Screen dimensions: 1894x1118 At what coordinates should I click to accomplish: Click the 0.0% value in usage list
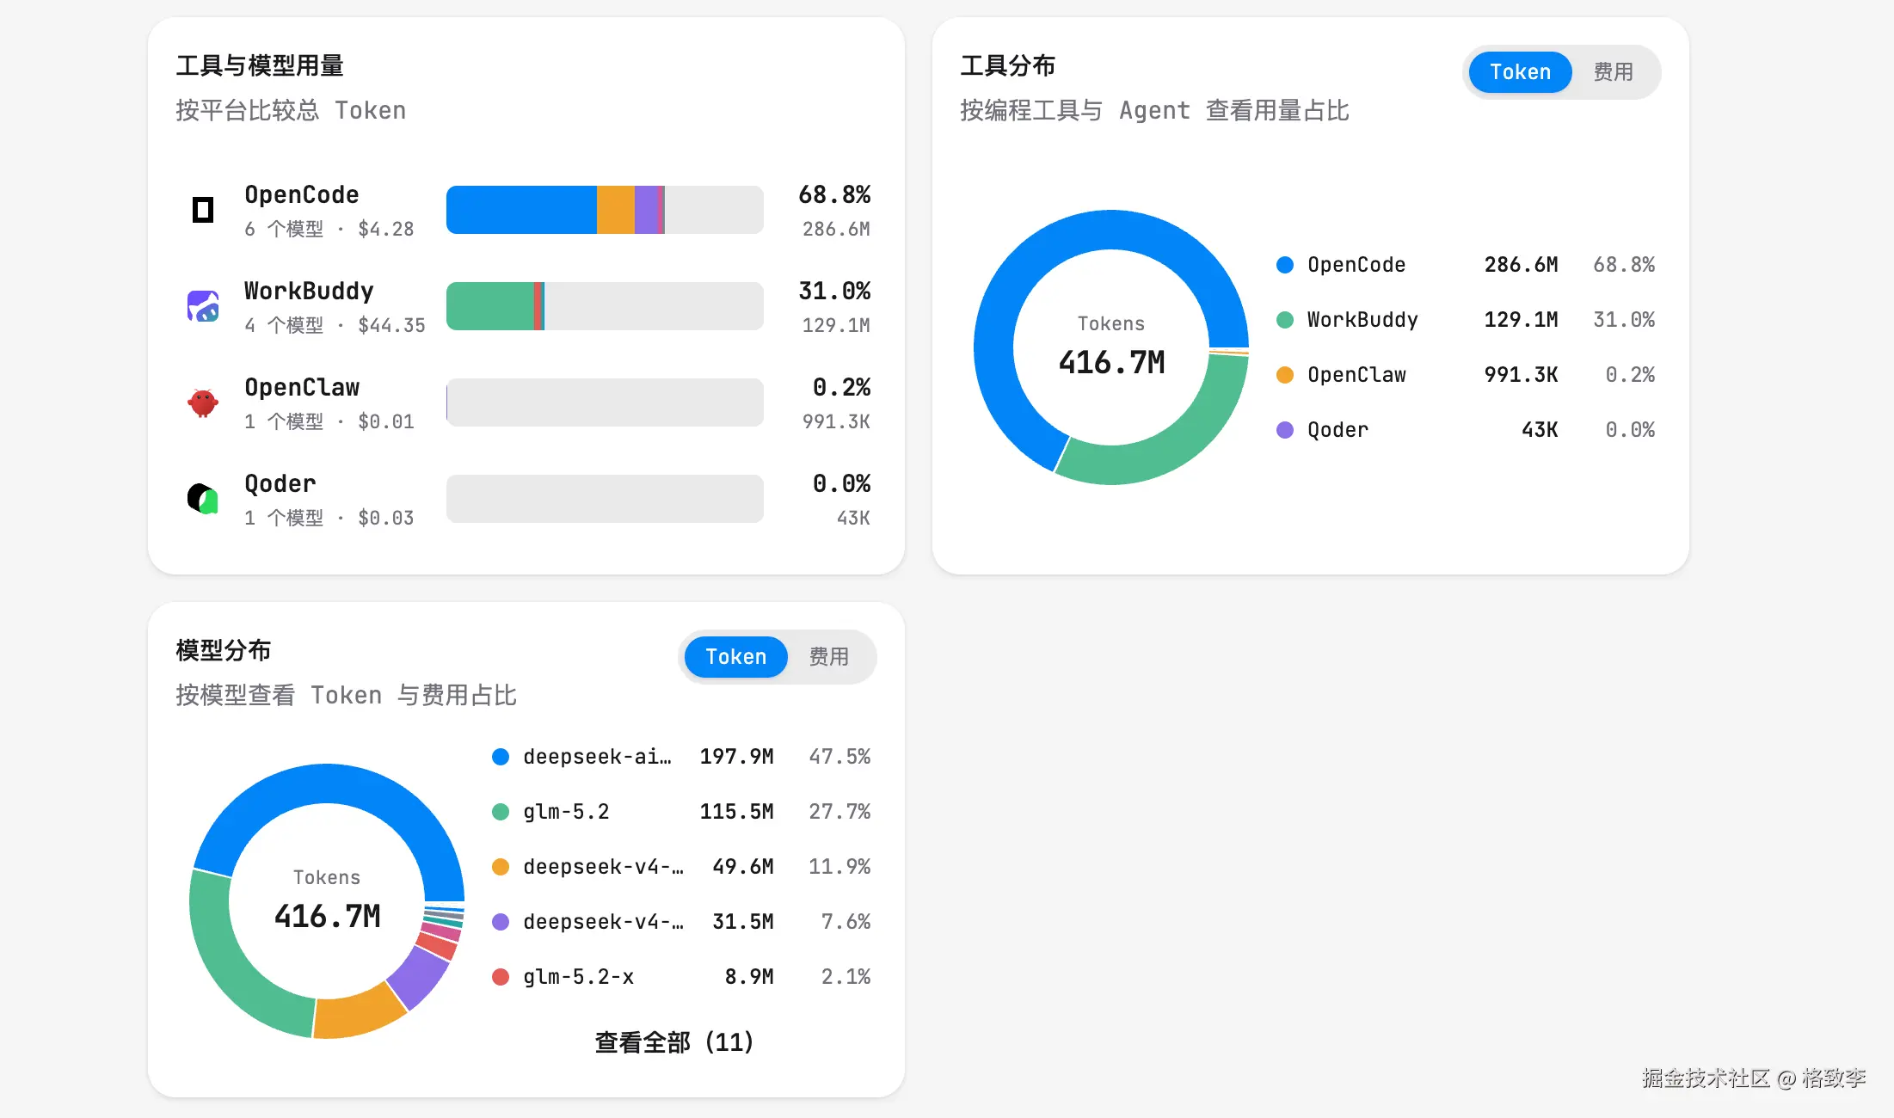[x=841, y=484]
